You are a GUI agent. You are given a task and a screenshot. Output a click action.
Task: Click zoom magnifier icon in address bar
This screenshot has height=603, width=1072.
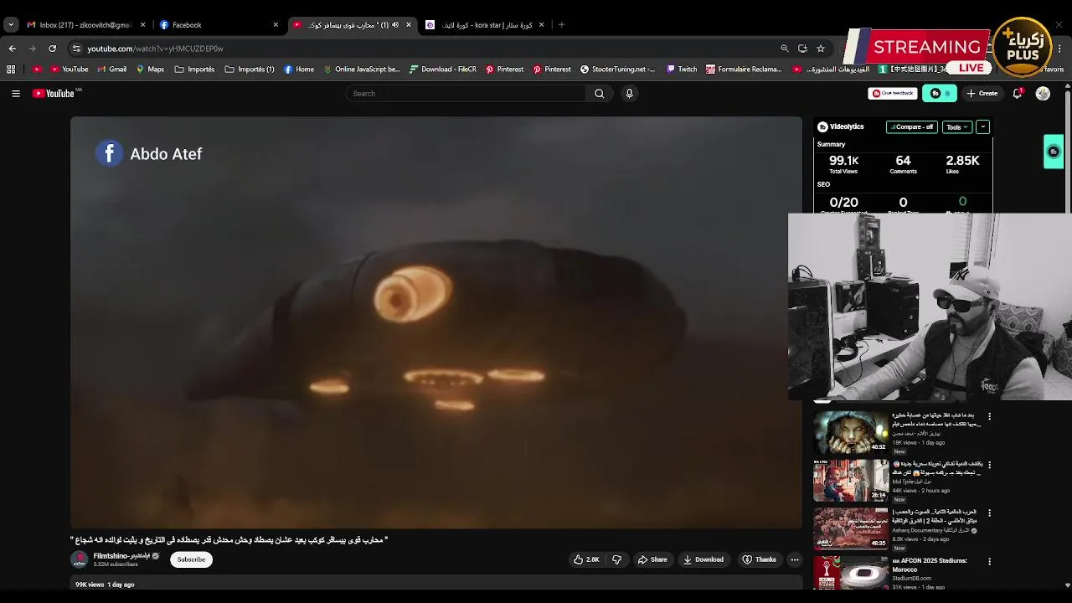[785, 49]
